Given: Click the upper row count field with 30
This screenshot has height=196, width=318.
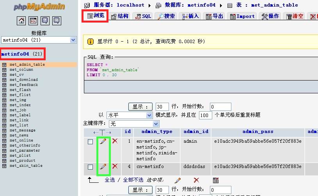Looking at the screenshot, I should 162,107.
